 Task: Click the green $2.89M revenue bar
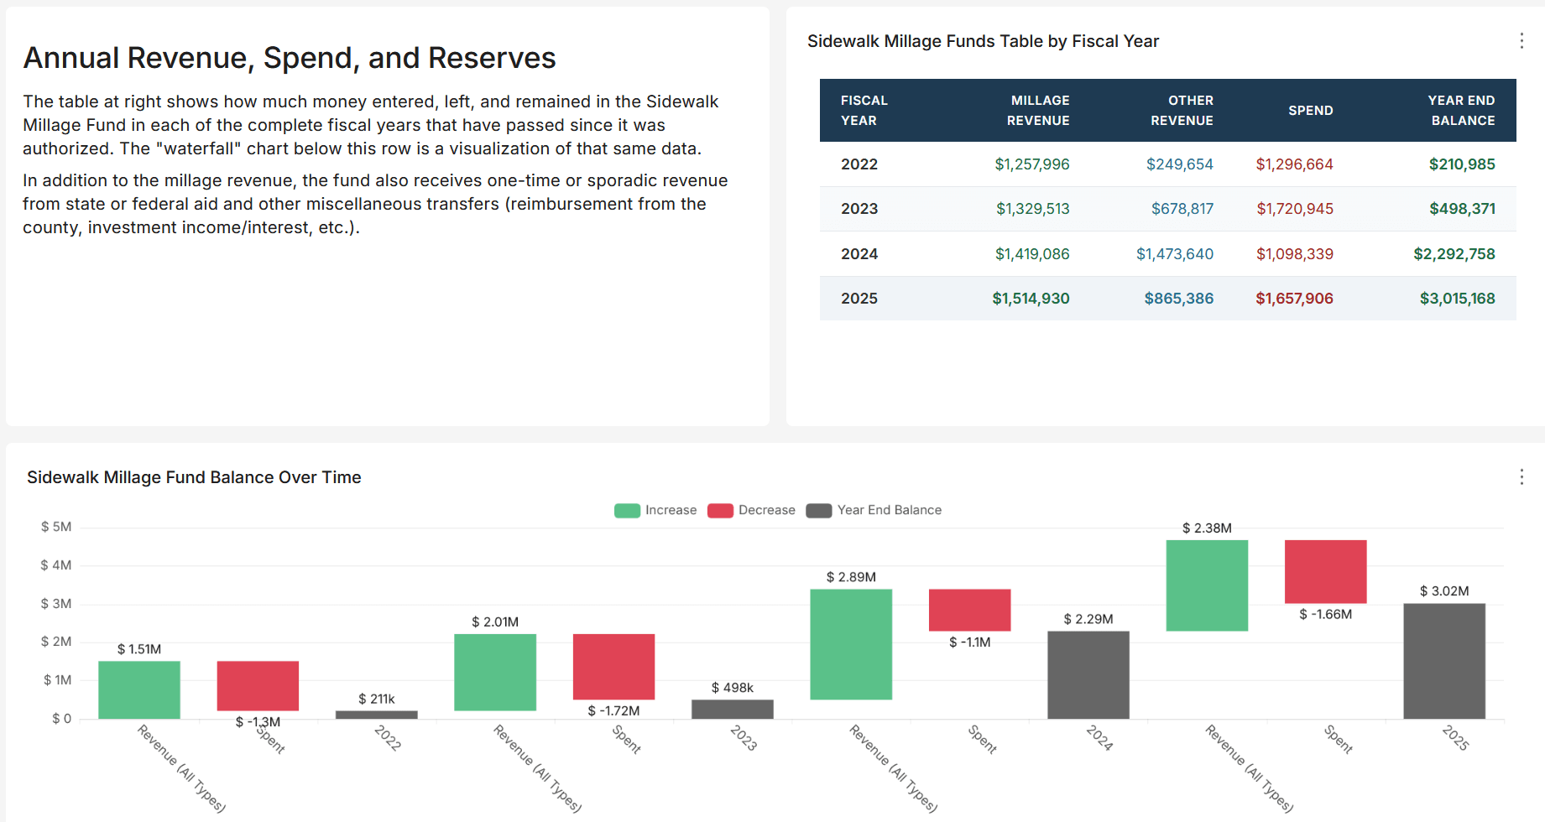coord(851,644)
